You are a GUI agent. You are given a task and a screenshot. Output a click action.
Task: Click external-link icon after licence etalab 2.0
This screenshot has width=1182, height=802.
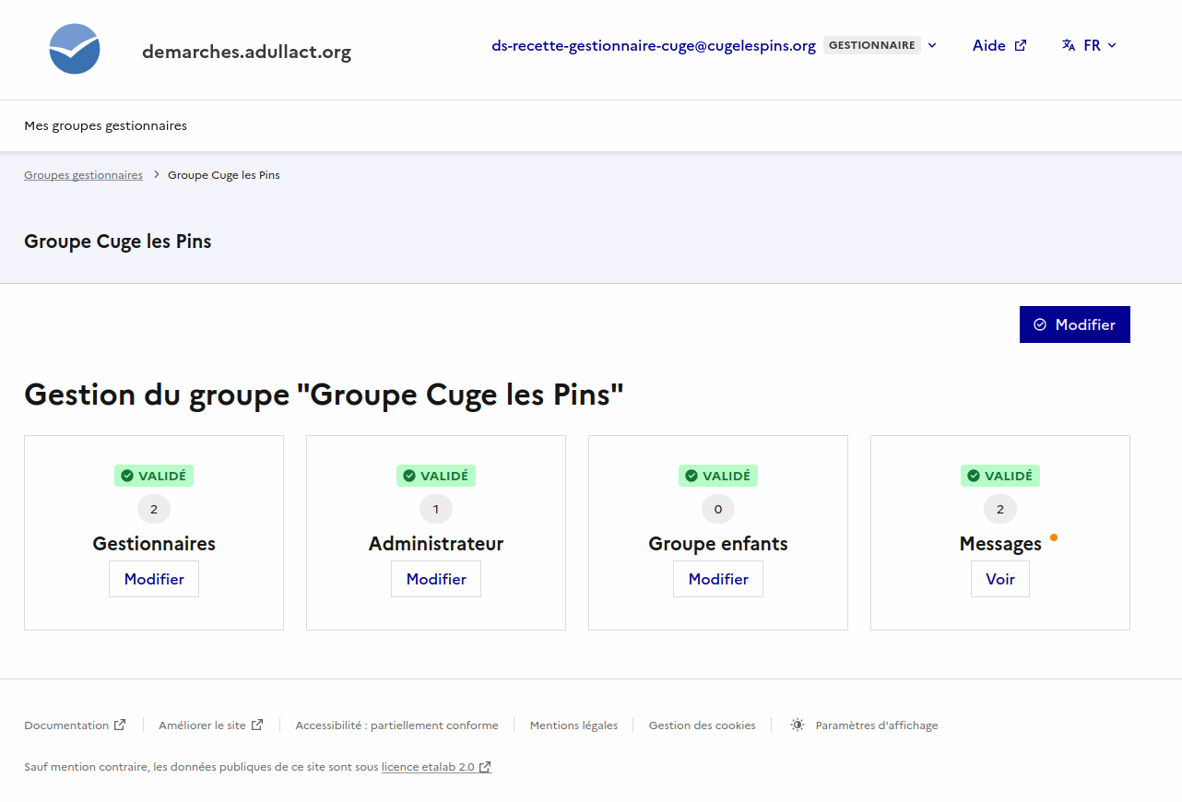485,767
